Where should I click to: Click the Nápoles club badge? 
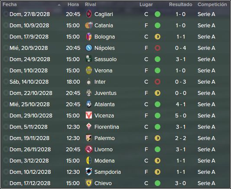click(89, 48)
